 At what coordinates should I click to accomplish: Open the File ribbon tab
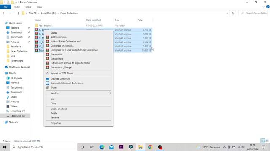click(x=5, y=7)
